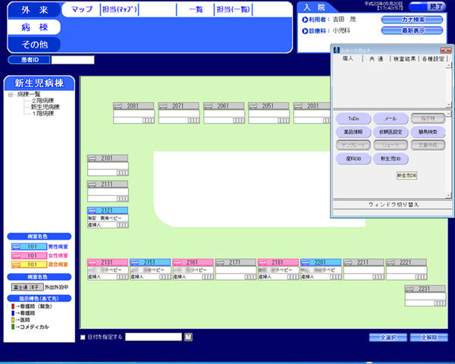Click the 全解除 button
455x364 pixels.
click(x=429, y=337)
